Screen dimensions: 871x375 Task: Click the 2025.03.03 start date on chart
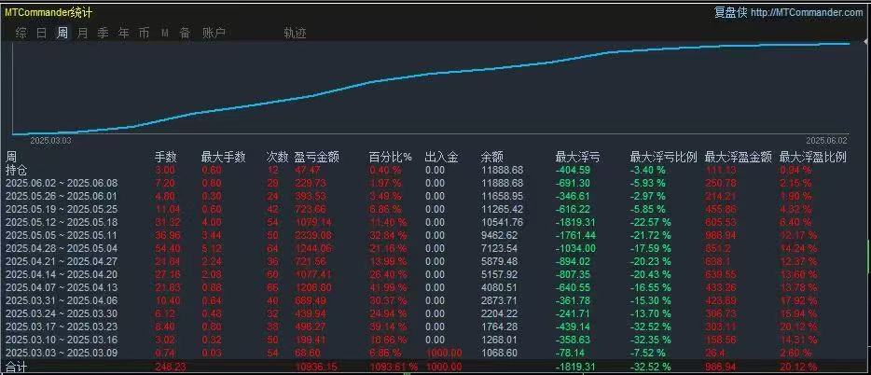tap(50, 141)
